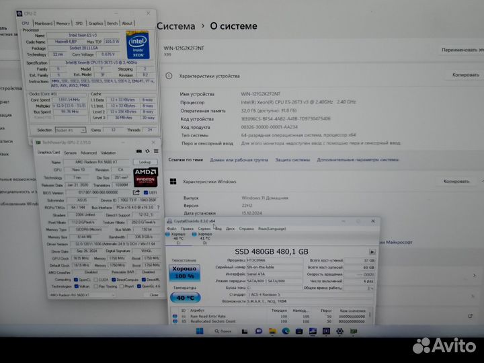Open the GPU-Z hamburger menu
Image resolution: width=484 pixels, height=363 pixels.
click(x=156, y=151)
